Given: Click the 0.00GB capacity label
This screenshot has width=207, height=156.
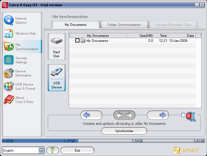Looking at the screenshot, I should [8, 141].
